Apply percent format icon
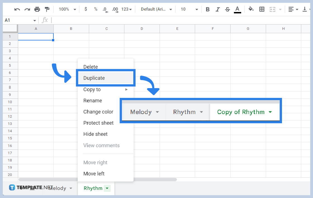Image resolution: width=313 pixels, height=198 pixels. click(x=96, y=9)
